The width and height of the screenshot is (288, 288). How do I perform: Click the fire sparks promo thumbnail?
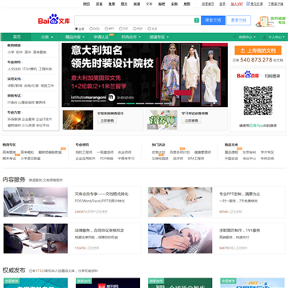tap(78, 120)
